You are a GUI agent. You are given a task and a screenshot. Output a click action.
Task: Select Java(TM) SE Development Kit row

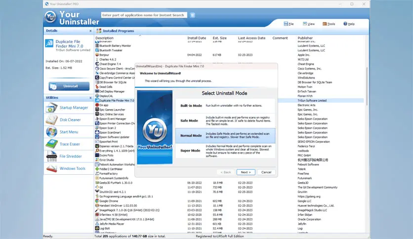[x=229, y=219]
